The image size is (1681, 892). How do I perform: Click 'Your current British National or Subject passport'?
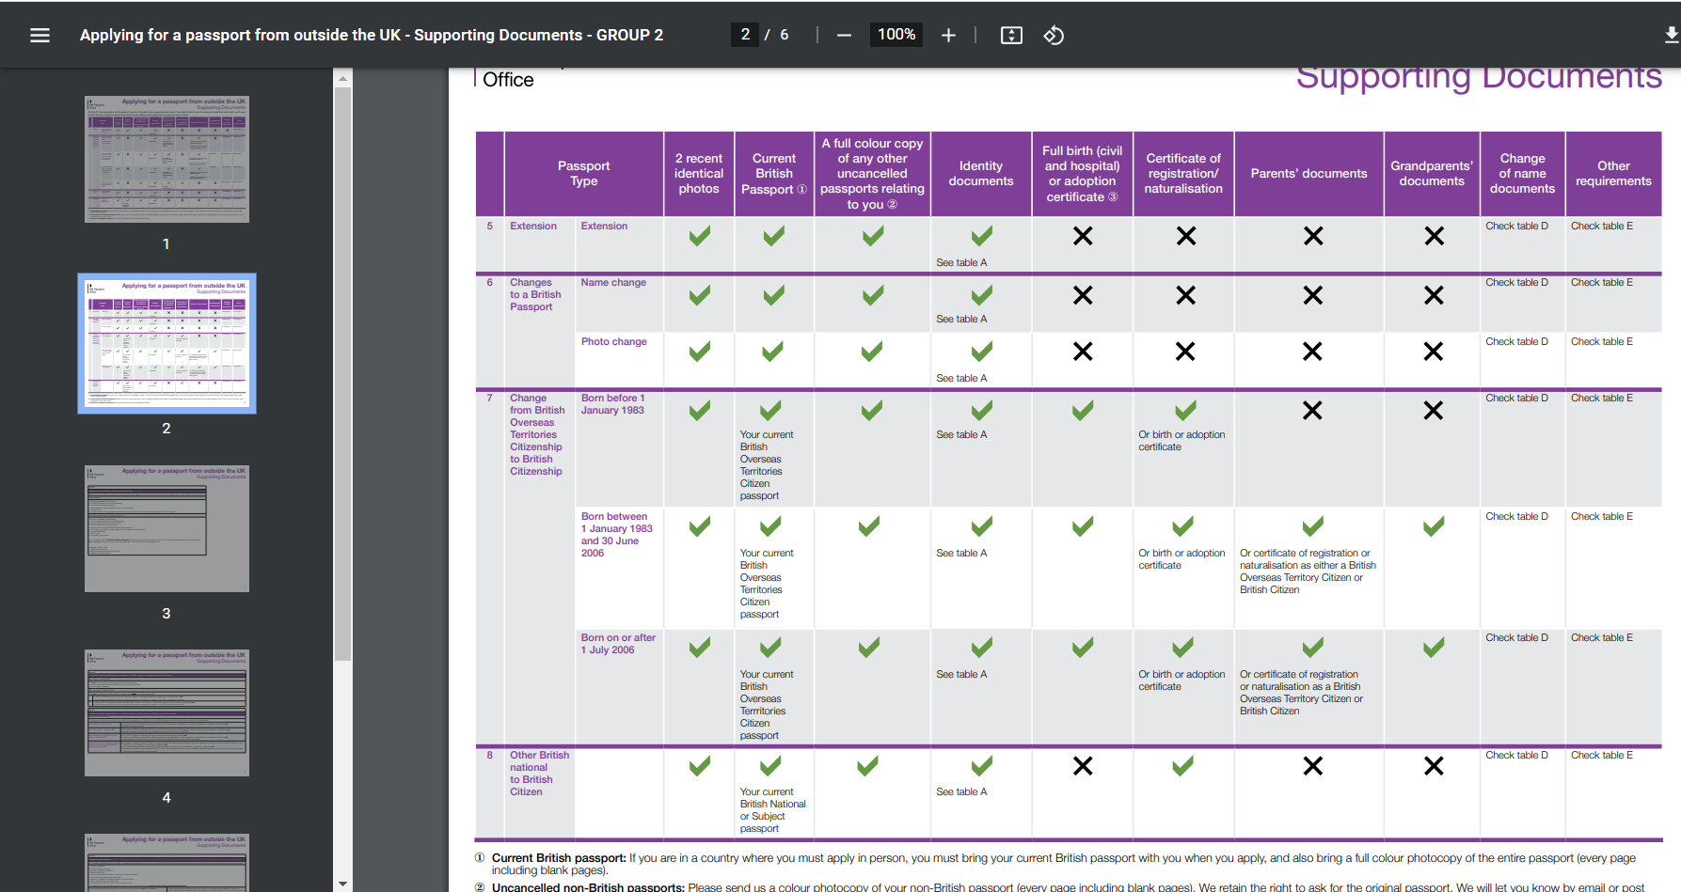[x=772, y=810]
